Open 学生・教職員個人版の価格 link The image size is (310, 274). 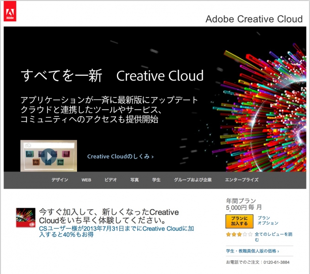click(252, 251)
